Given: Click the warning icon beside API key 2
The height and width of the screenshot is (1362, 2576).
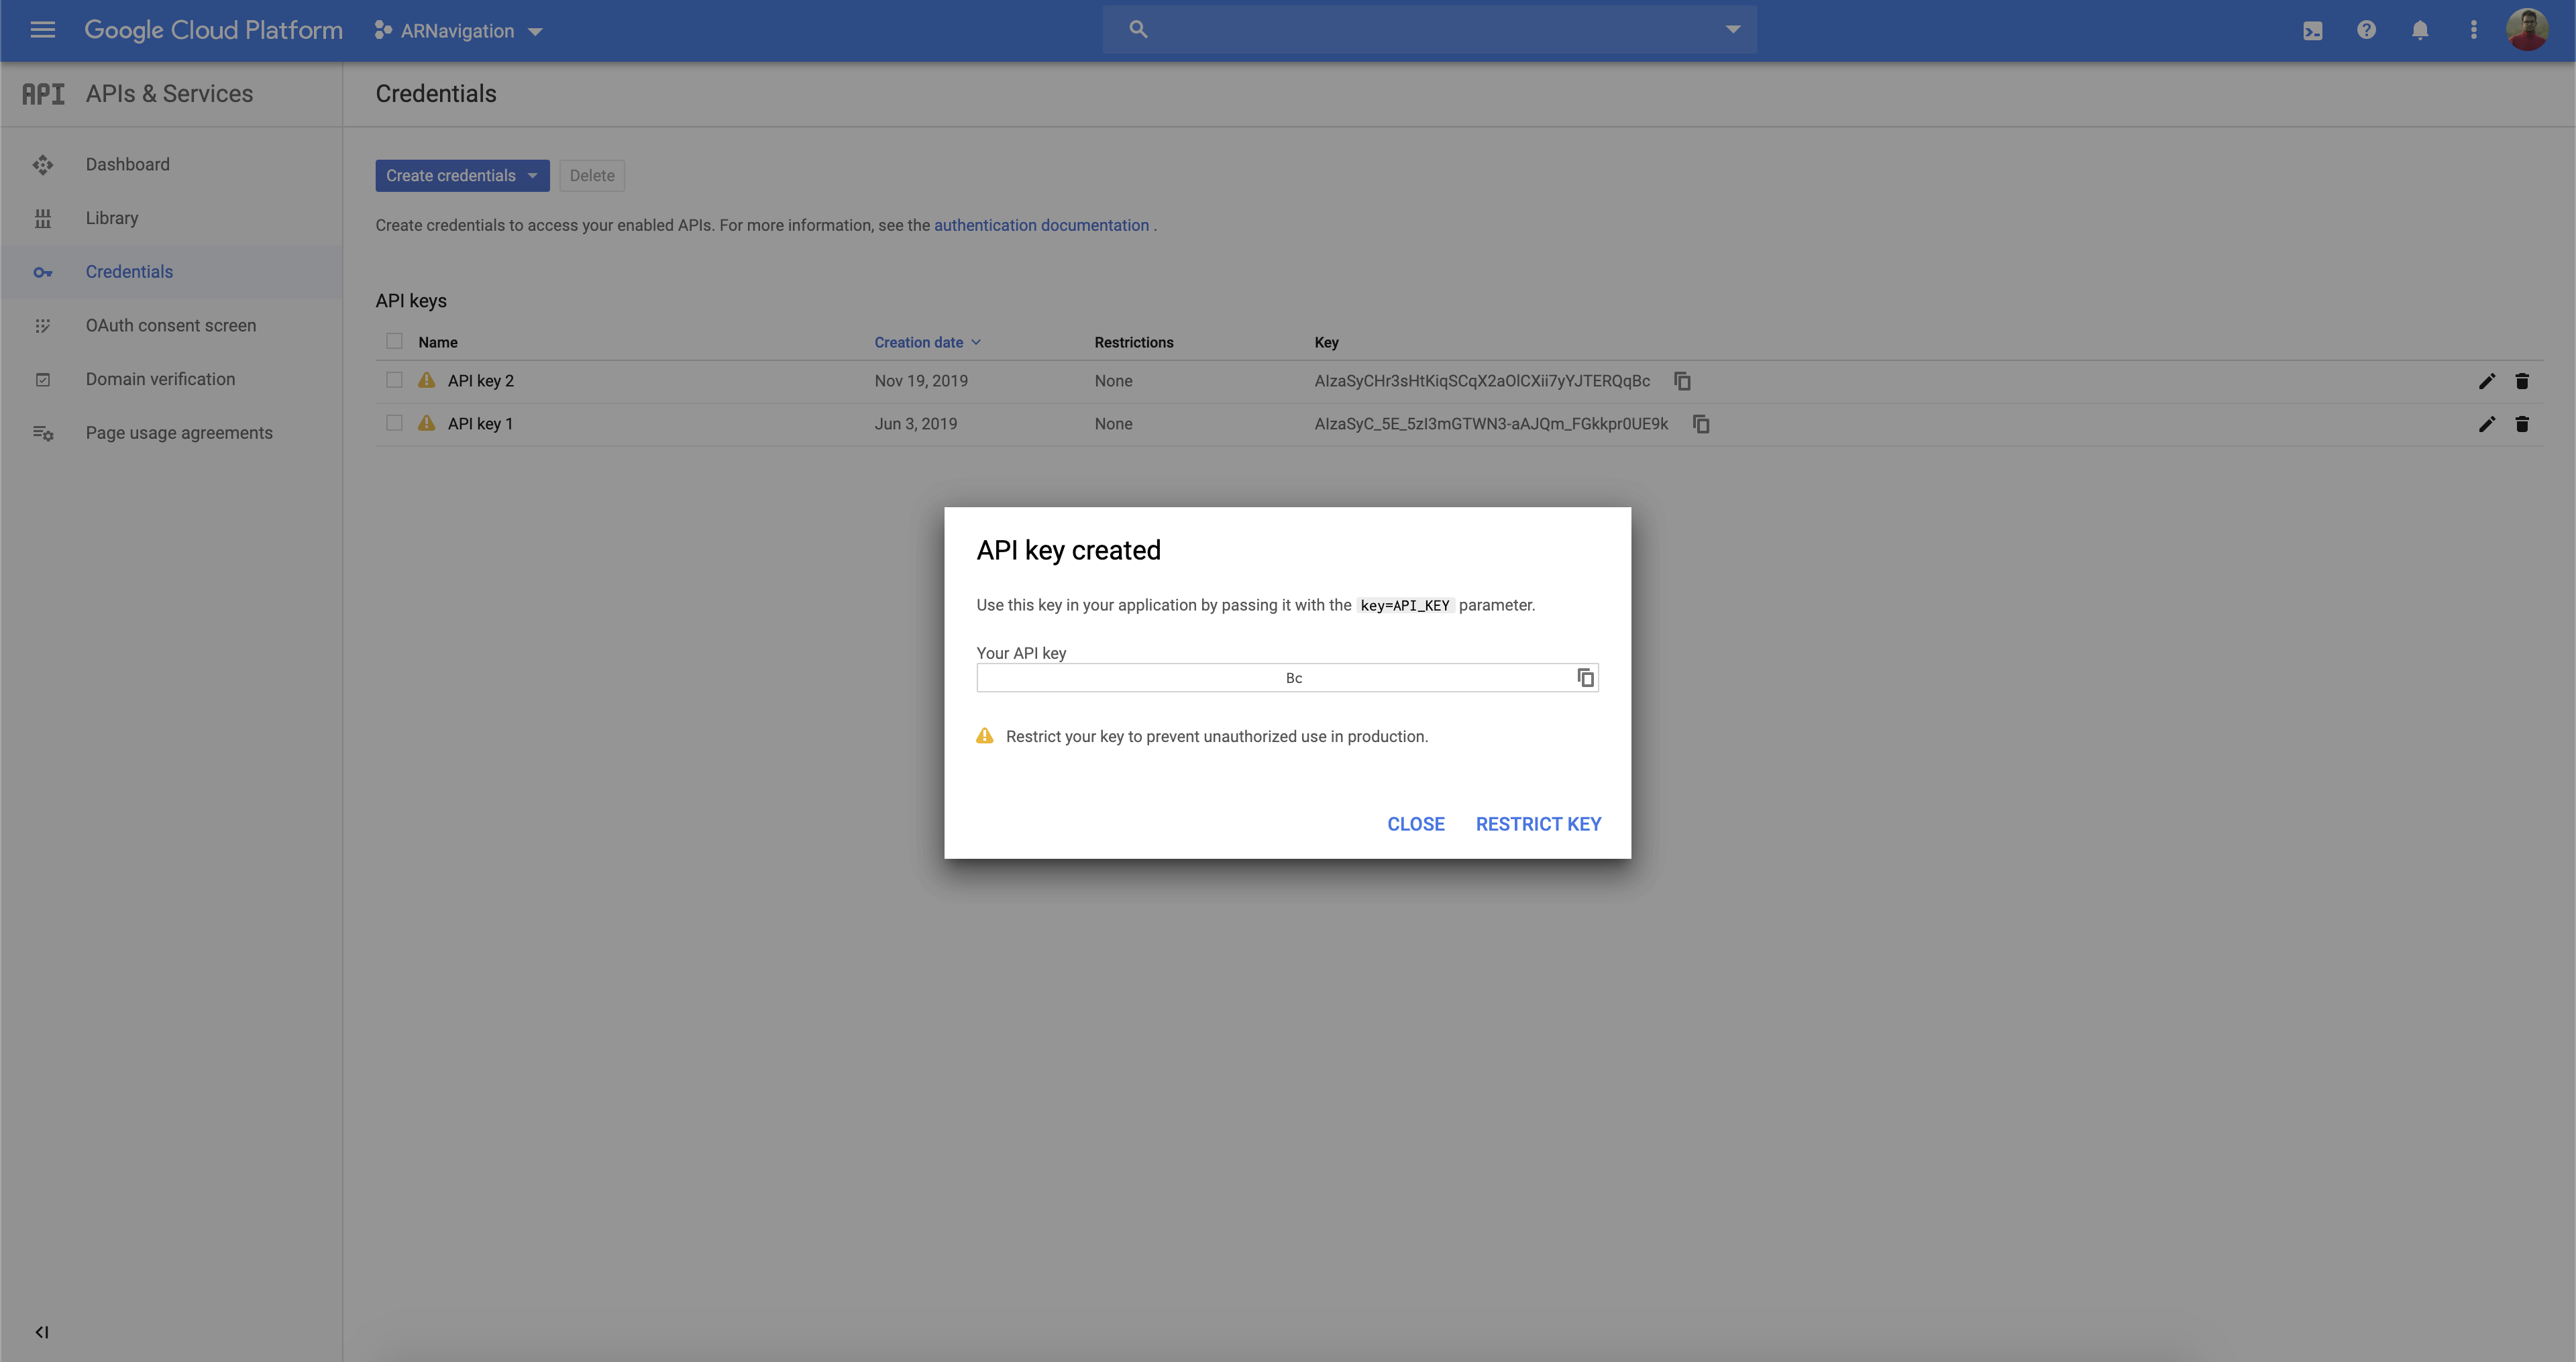Looking at the screenshot, I should pyautogui.click(x=427, y=380).
